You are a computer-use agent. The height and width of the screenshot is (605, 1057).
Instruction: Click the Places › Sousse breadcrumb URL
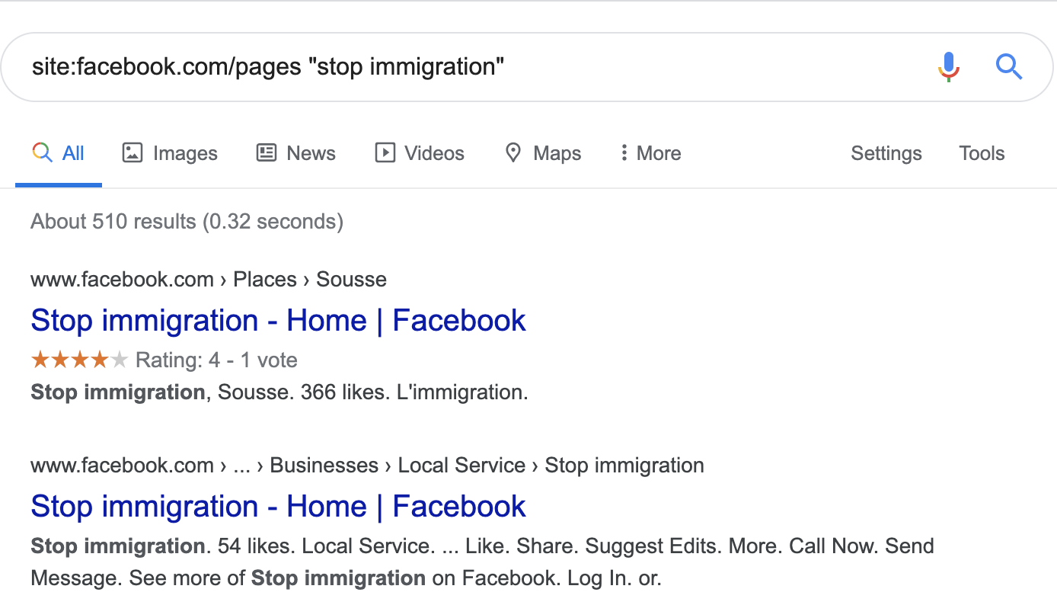point(310,280)
